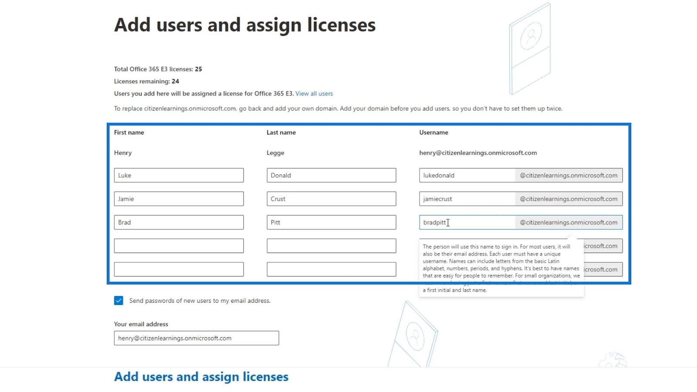Select the empty Last name field in the bottom row

332,270
